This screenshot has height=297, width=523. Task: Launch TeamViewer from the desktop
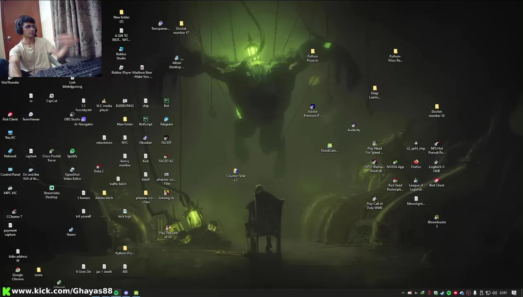click(31, 116)
